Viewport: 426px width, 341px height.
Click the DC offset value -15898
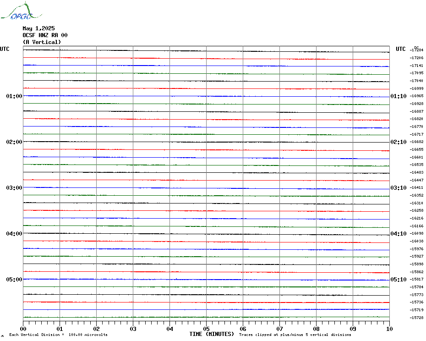pyautogui.click(x=416, y=264)
